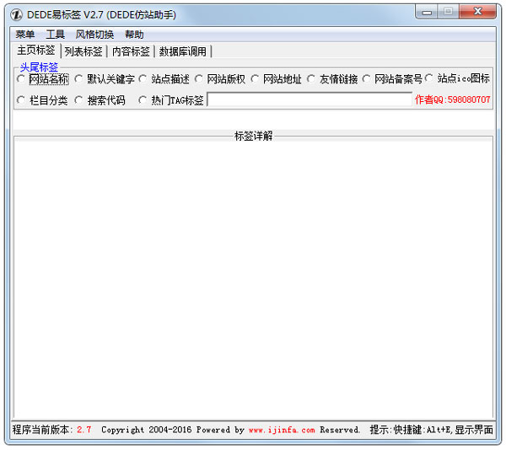Screen dimensions: 506x450
Task: Open the 菜单 menu
Action: pyautogui.click(x=24, y=35)
